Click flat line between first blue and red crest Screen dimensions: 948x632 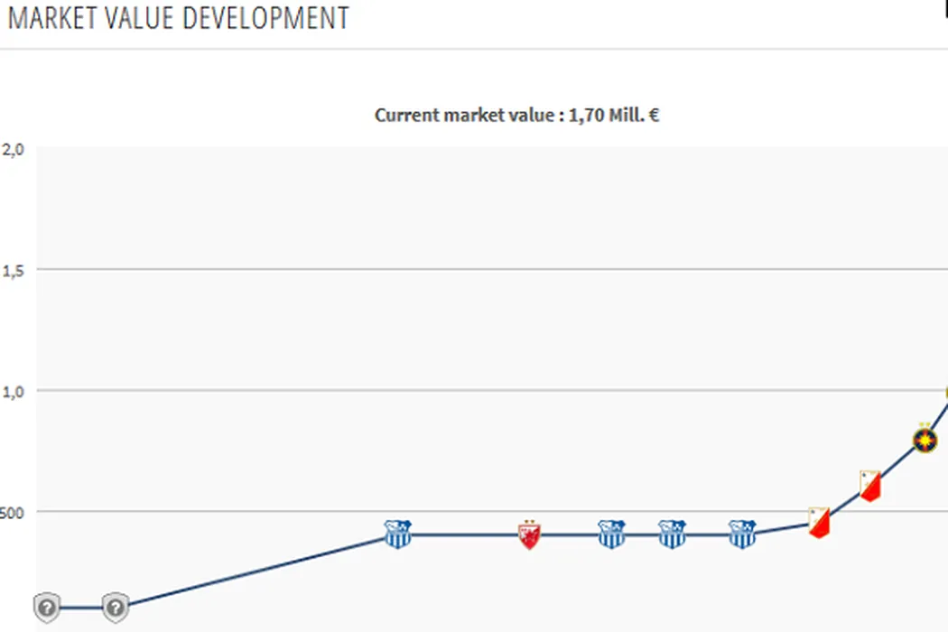[x=463, y=534]
